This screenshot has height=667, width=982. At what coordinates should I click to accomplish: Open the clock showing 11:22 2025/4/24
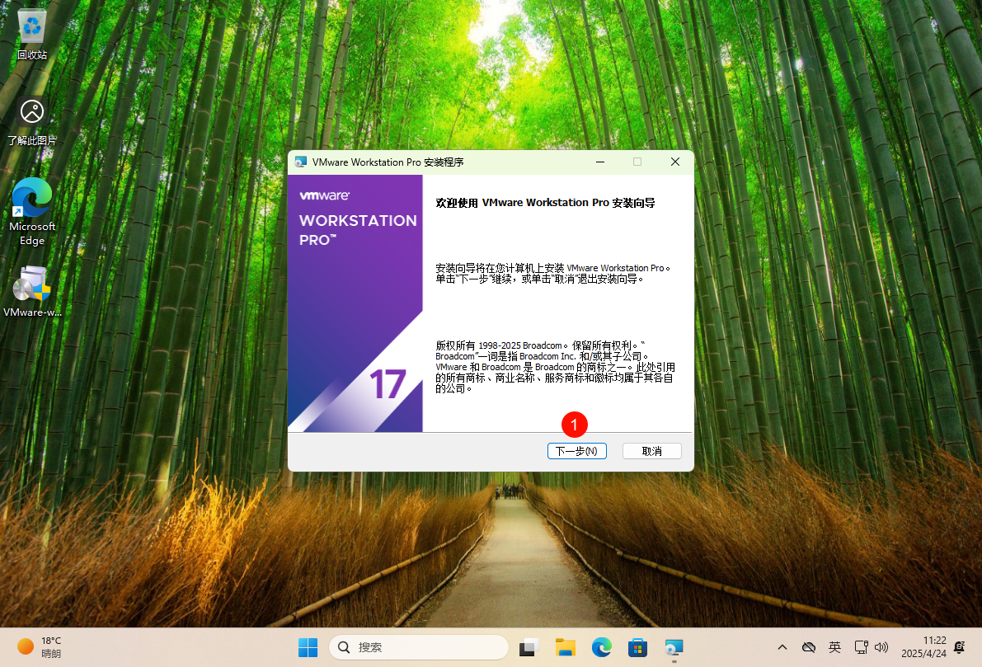click(x=923, y=647)
